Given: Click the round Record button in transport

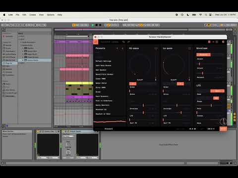Looking at the screenshot, I should tap(100, 25).
